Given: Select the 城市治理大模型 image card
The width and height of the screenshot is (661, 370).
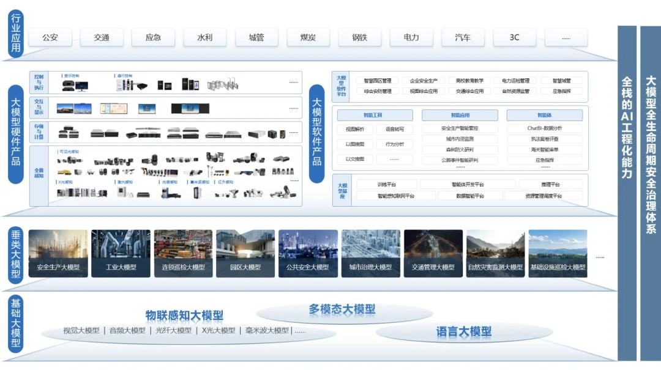Looking at the screenshot, I should (x=370, y=253).
